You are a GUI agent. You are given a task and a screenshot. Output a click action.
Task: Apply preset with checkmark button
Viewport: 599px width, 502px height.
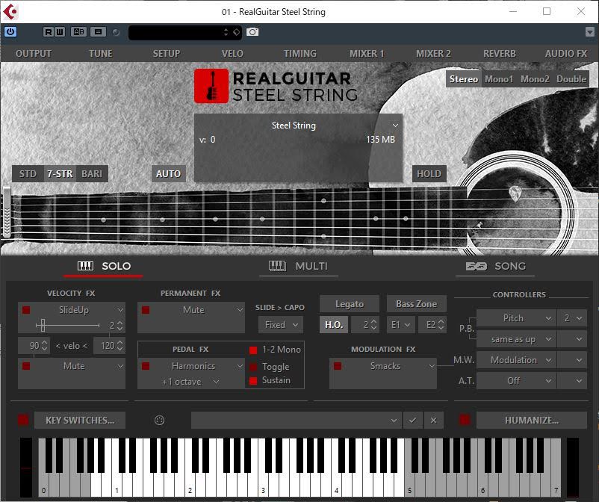[412, 421]
